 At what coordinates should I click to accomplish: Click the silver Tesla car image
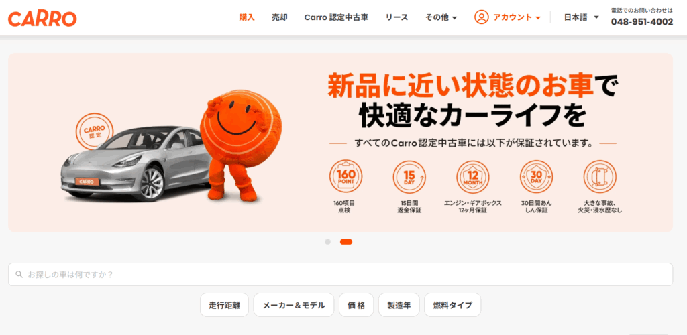click(x=136, y=164)
